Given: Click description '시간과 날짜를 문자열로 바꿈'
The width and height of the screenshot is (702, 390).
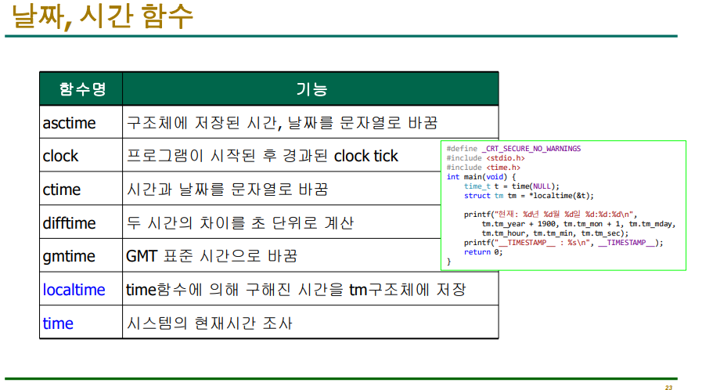Looking at the screenshot, I should click(x=228, y=190).
